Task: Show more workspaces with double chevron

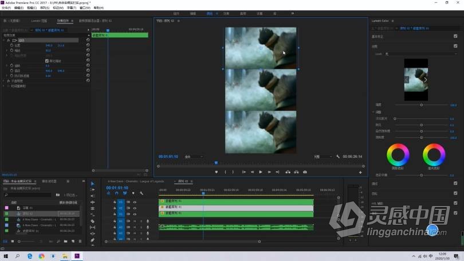Action: [292, 13]
